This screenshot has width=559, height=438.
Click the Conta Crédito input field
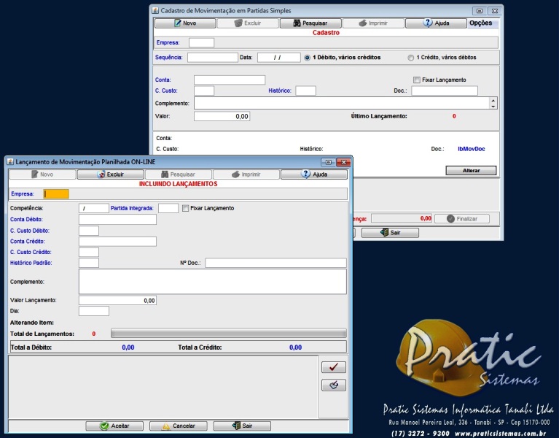coord(117,242)
